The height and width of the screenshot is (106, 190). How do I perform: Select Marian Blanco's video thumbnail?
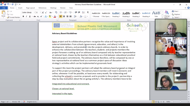(171, 81)
